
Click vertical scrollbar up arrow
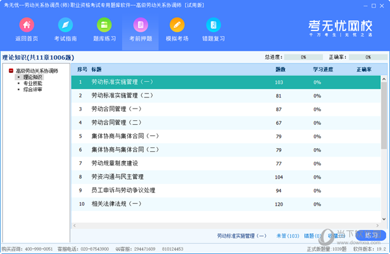[384, 79]
